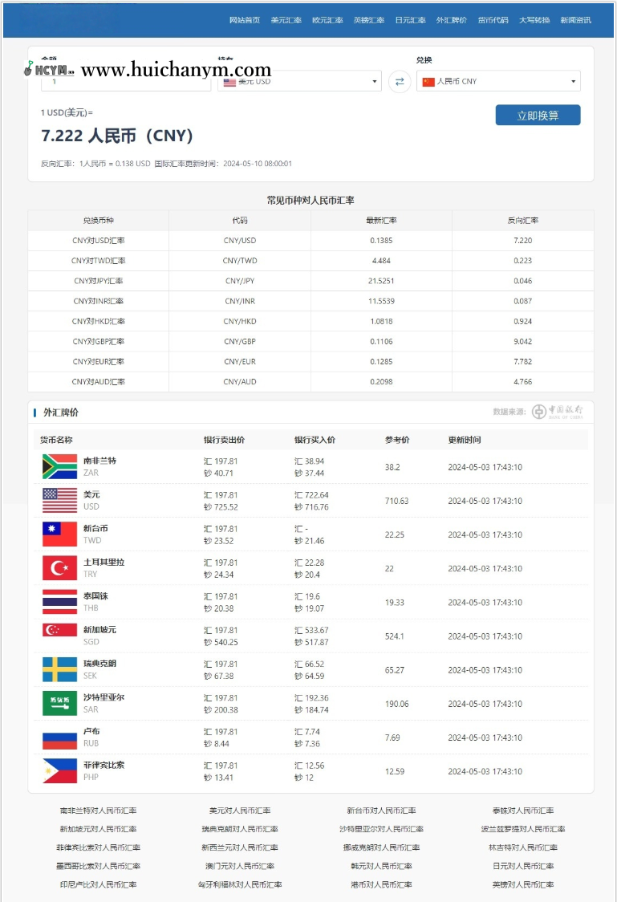Screen dimensions: 617x902
Task: Click the 泰铢对人民币汇率 link
Action: 523,811
